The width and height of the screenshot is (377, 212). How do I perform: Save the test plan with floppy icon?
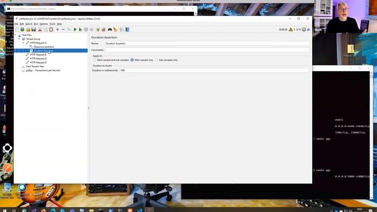pyautogui.click(x=34, y=29)
